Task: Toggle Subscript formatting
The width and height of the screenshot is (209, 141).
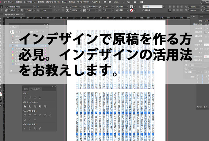Action: pos(59,10)
